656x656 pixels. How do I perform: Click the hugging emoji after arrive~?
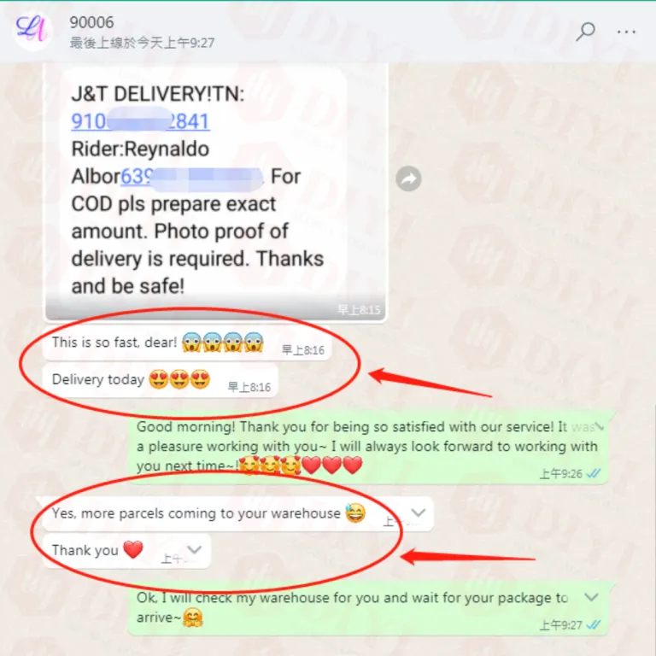(192, 618)
